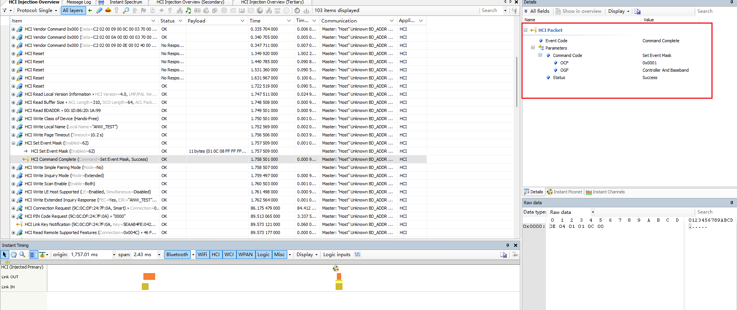Switch to the Message Log tab

pos(79,2)
